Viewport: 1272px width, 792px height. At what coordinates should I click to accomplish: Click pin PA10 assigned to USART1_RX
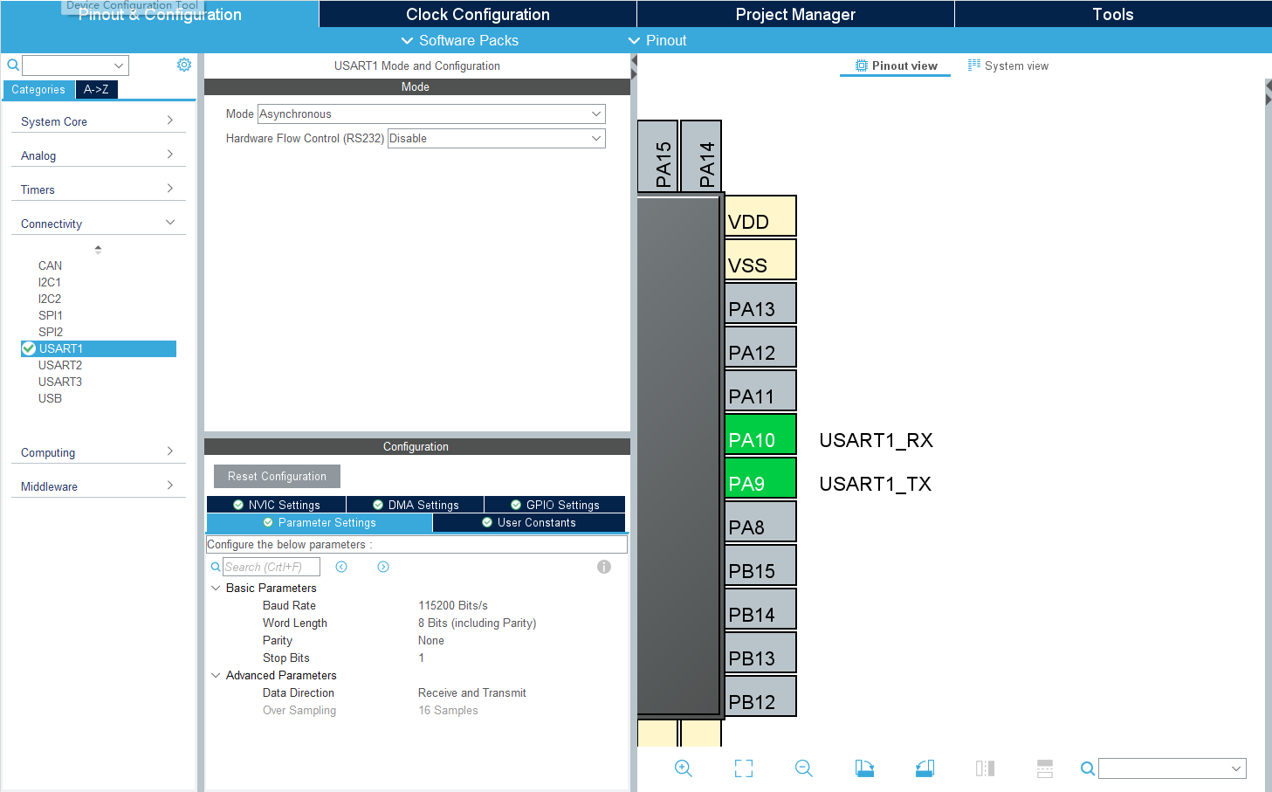(x=760, y=434)
